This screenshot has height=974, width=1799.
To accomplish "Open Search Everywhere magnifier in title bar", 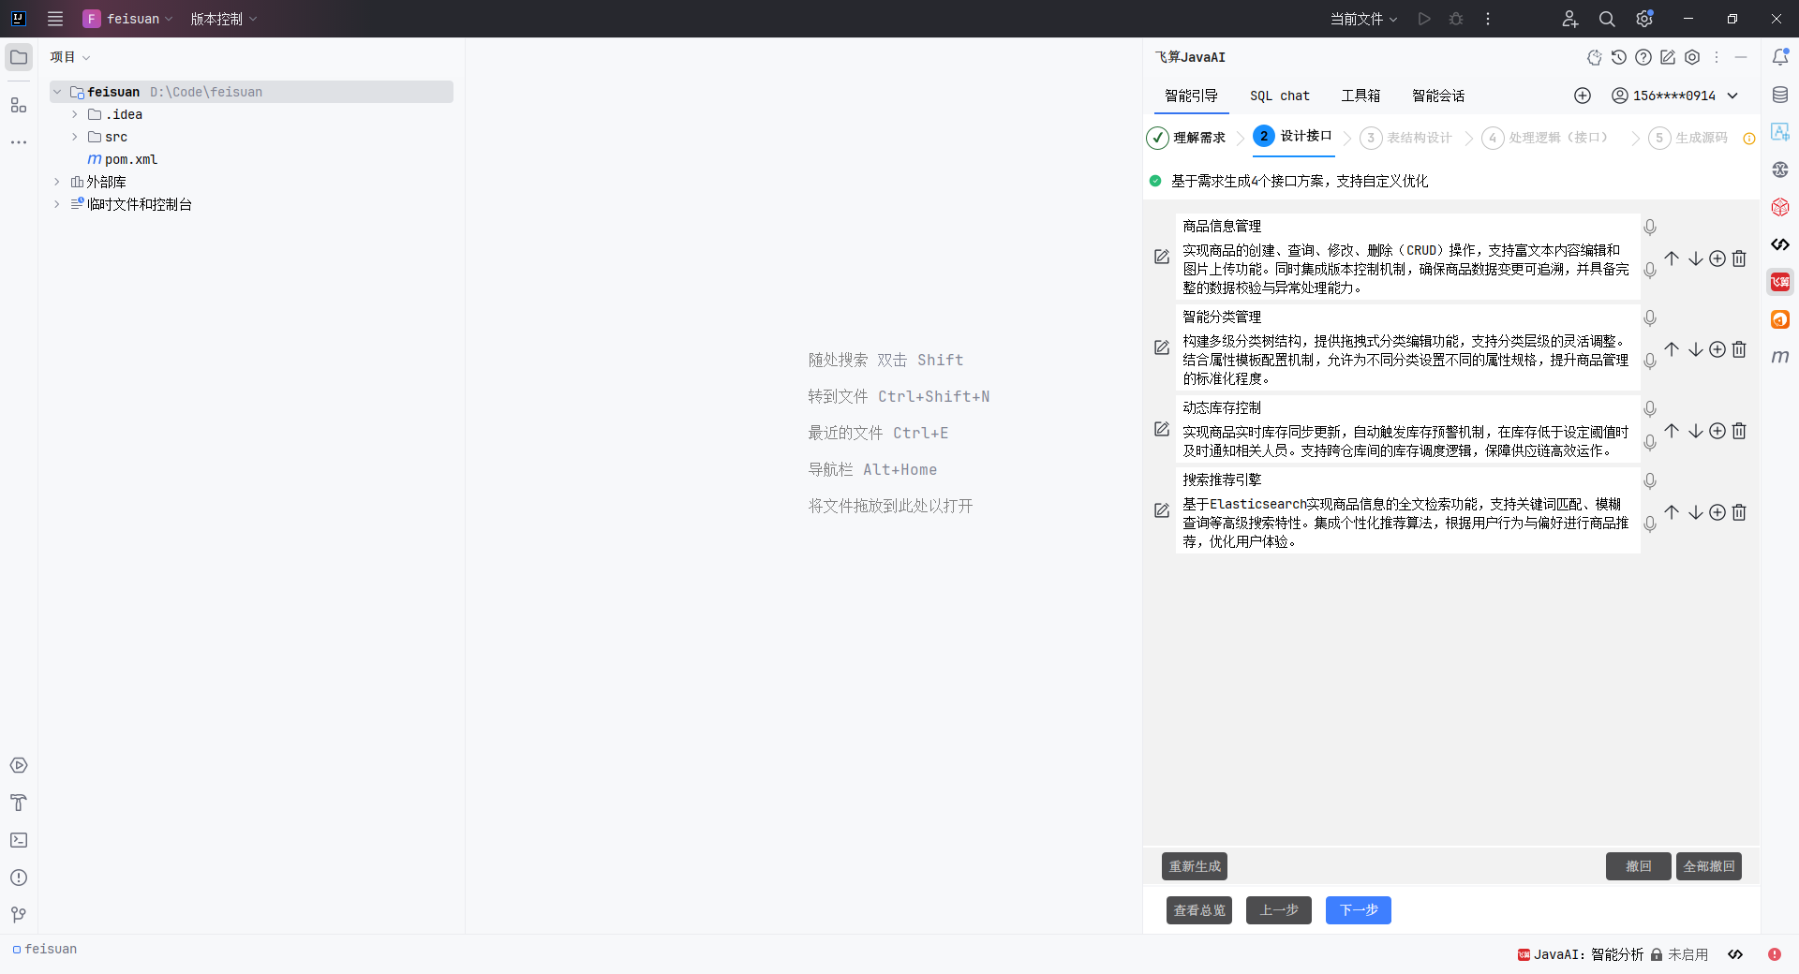I will click(1607, 19).
